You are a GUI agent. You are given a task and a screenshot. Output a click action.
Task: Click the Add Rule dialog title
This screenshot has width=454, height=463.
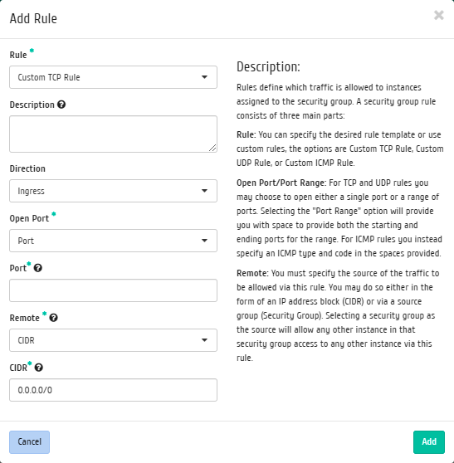click(x=33, y=18)
